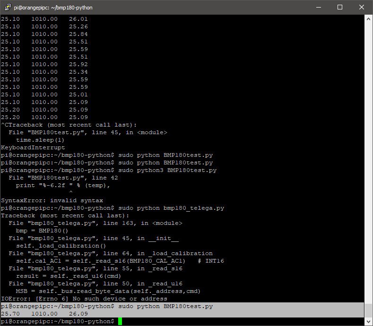Click 'self._load_calibration()' line
The height and width of the screenshot is (326, 373).
point(61,246)
